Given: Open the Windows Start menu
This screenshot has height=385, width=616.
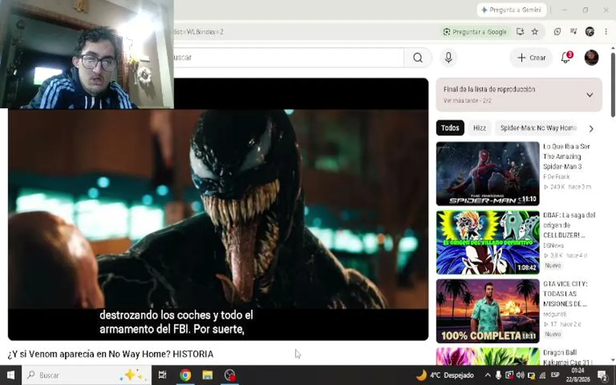Looking at the screenshot, I should (11, 375).
